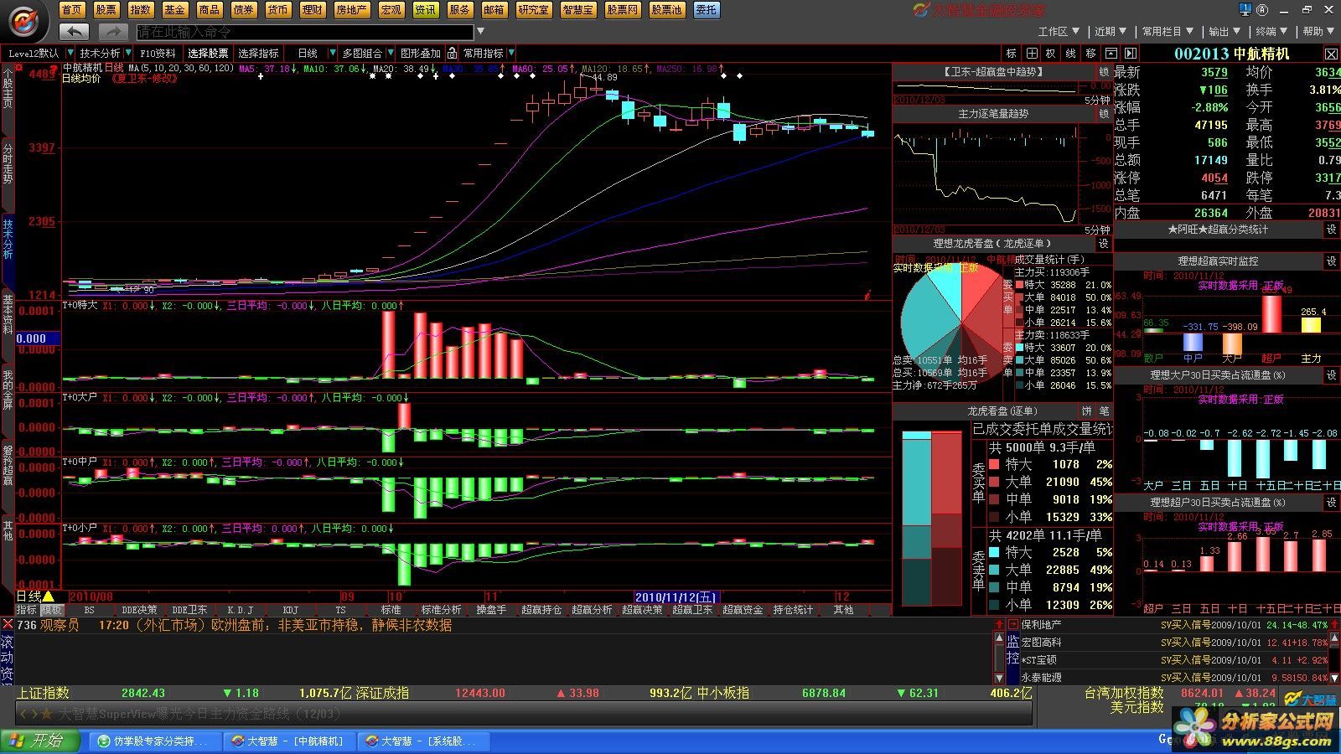Click the yellow triangle next to 日线
1341x754 pixels.
(48, 596)
